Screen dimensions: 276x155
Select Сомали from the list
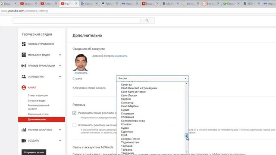[x=126, y=124]
